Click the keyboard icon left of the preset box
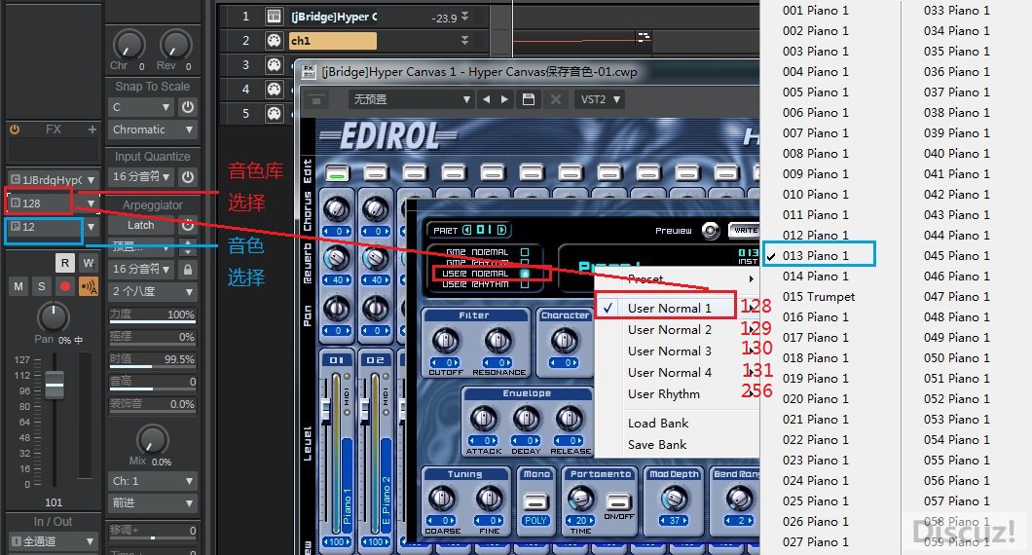The image size is (1032, 555). pos(316,100)
